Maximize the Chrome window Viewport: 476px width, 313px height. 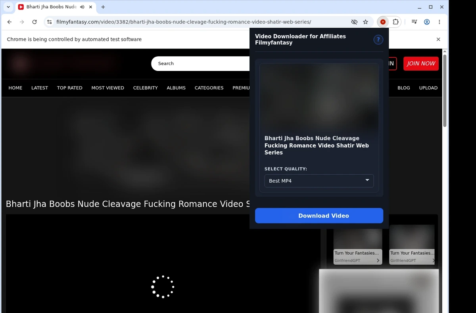(x=431, y=7)
